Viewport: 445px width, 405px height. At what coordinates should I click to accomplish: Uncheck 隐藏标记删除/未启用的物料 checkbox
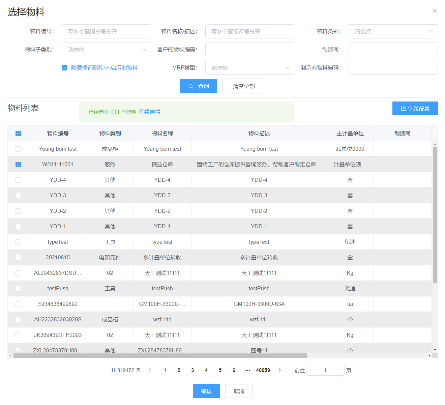tap(64, 68)
